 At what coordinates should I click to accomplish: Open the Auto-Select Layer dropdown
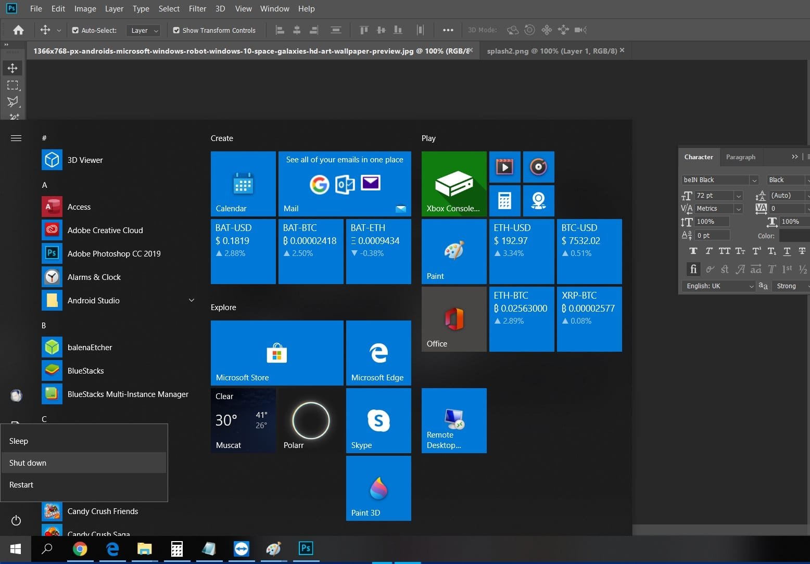coord(143,31)
